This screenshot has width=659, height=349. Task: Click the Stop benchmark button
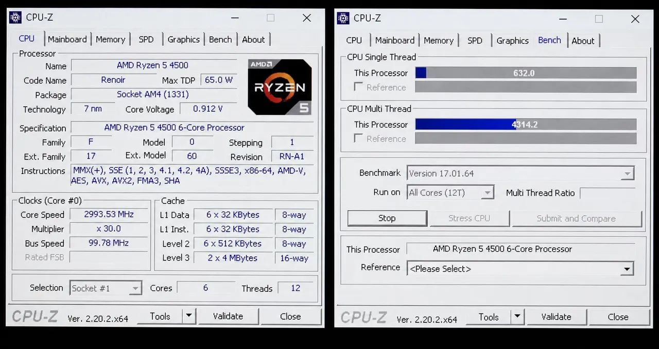387,218
